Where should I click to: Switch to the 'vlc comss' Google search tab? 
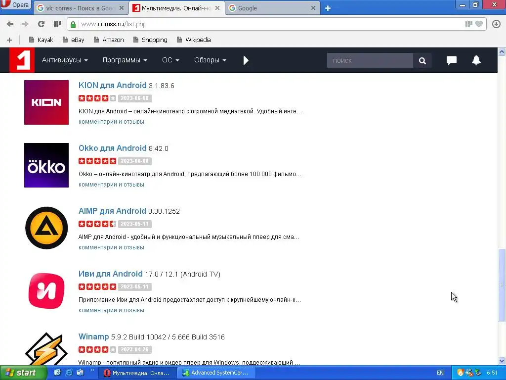click(80, 8)
